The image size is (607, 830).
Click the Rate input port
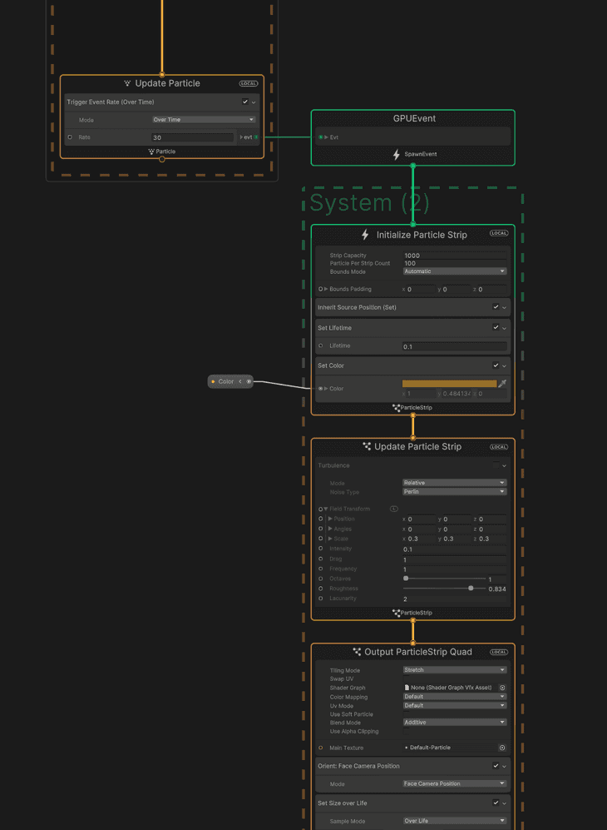70,137
